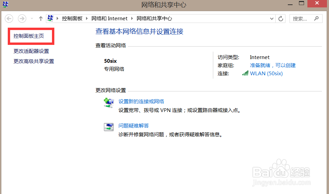Go up one folder level arrow
Viewport: 329px width, 194px height.
pyautogui.click(x=41, y=19)
